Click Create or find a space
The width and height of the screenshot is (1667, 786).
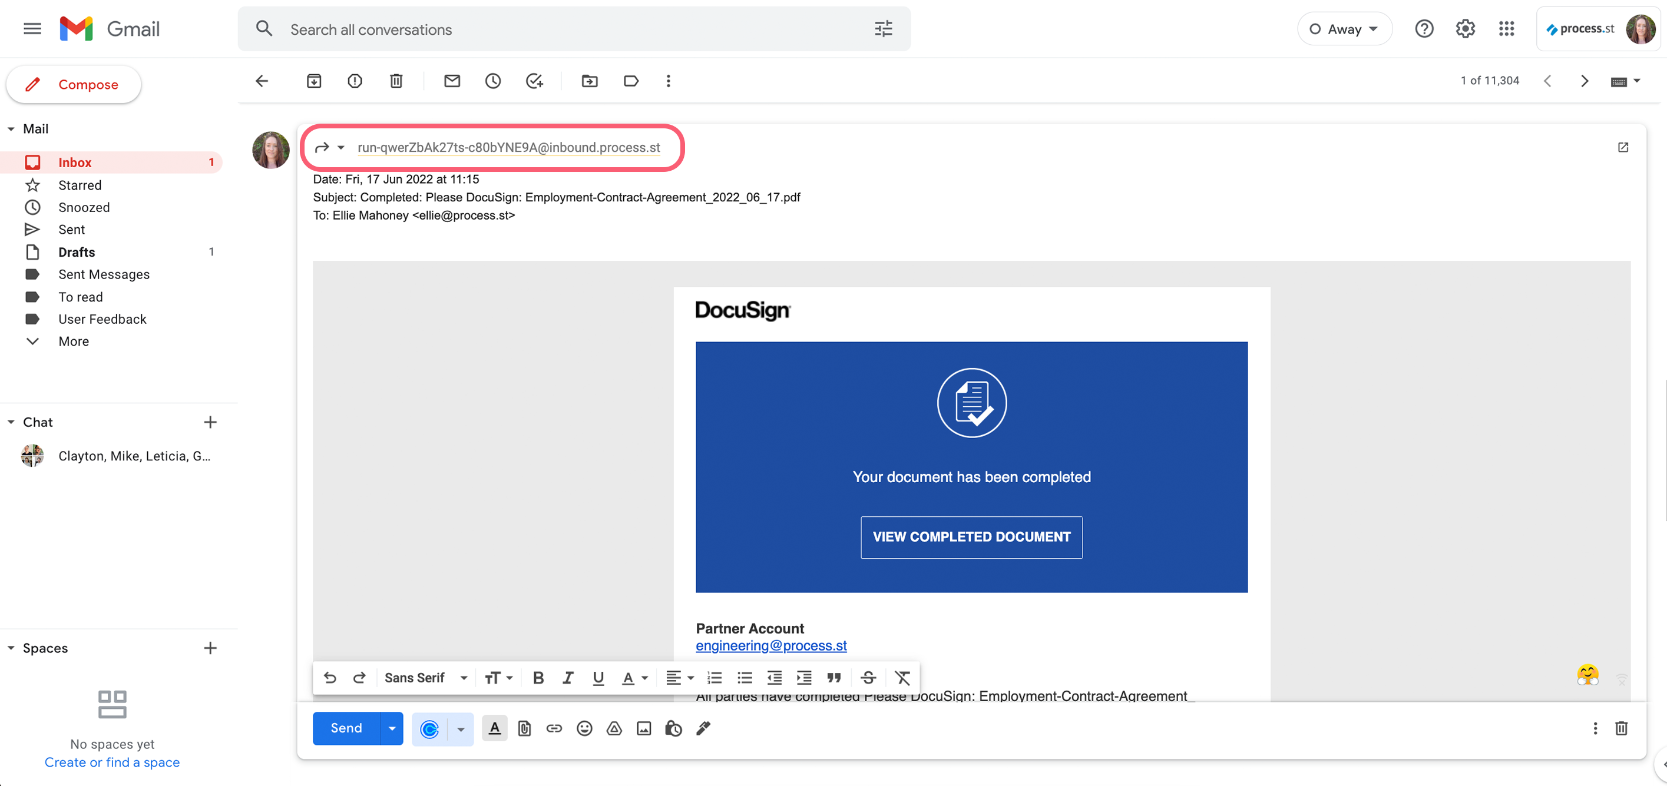pos(112,762)
